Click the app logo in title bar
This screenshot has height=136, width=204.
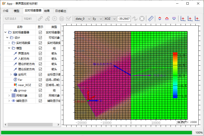point(4,4)
